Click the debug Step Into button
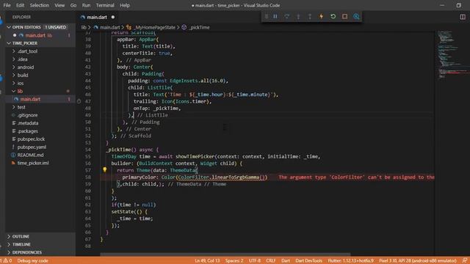The height and width of the screenshot is (264, 470). tap(298, 16)
